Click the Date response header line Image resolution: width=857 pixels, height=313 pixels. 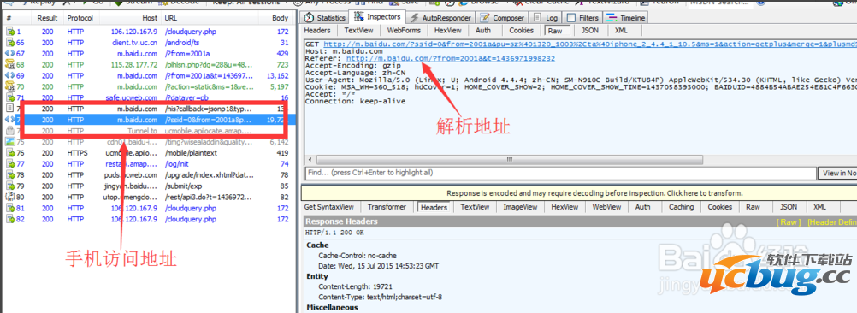click(379, 266)
